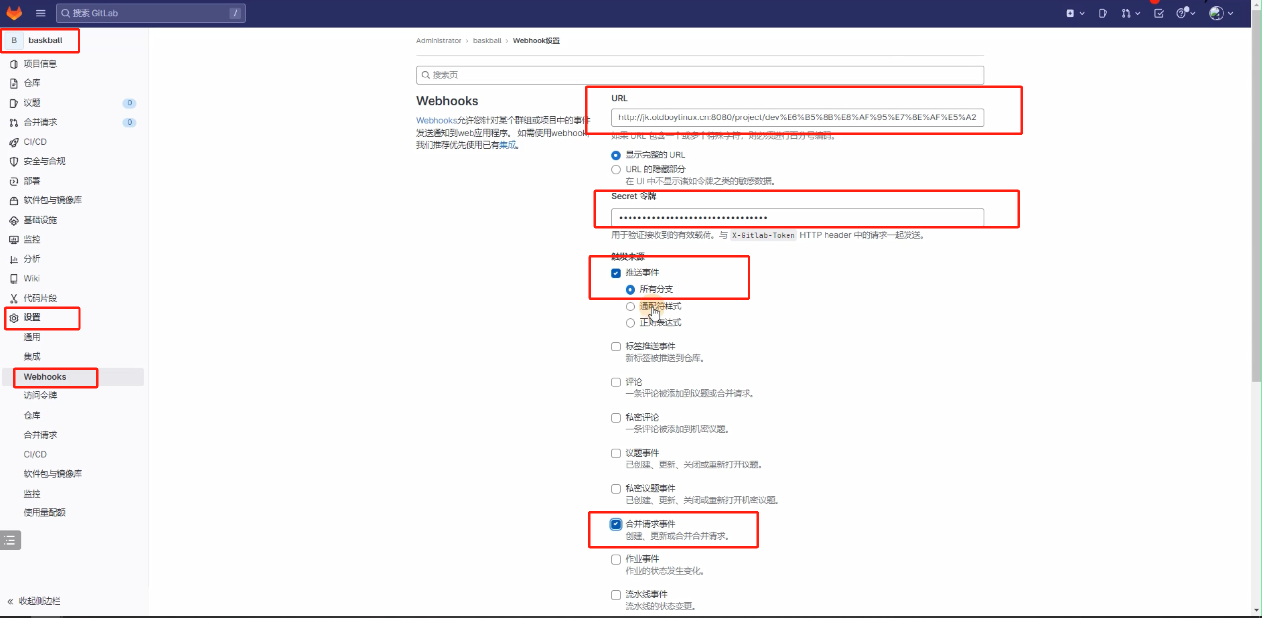Open the to-do list icon
The width and height of the screenshot is (1262, 618).
(1159, 13)
